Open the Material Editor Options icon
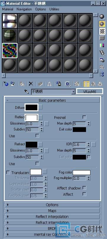 [102, 60]
